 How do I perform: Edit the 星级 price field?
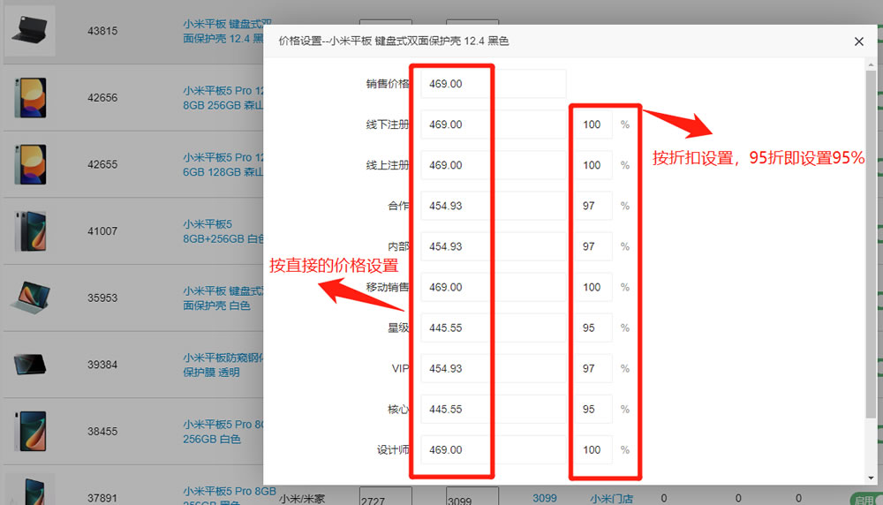pos(494,328)
